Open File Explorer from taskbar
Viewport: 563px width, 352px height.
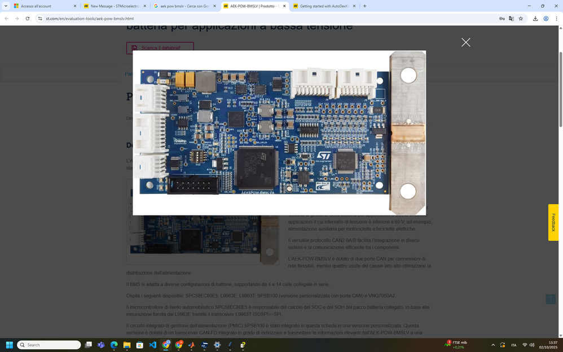(x=127, y=345)
